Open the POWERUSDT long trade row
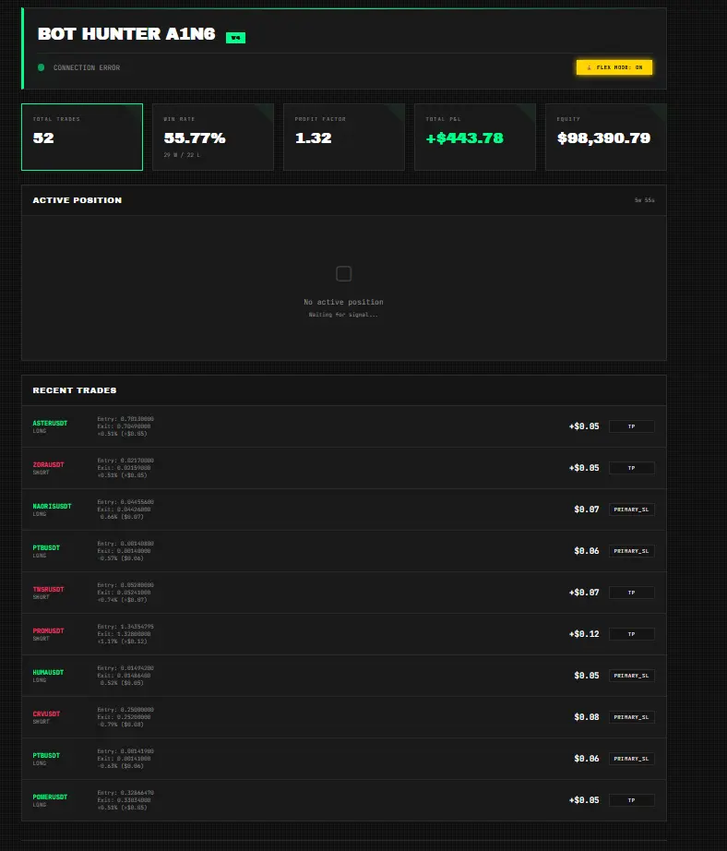This screenshot has width=727, height=851. pos(344,800)
